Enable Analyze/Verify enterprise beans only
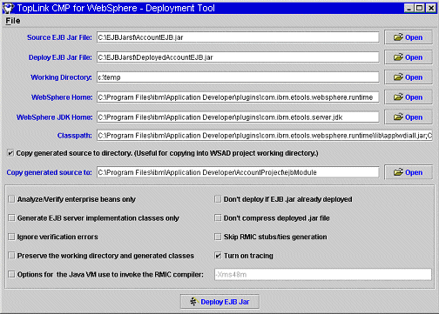This screenshot has height=314, width=439. click(x=11, y=199)
